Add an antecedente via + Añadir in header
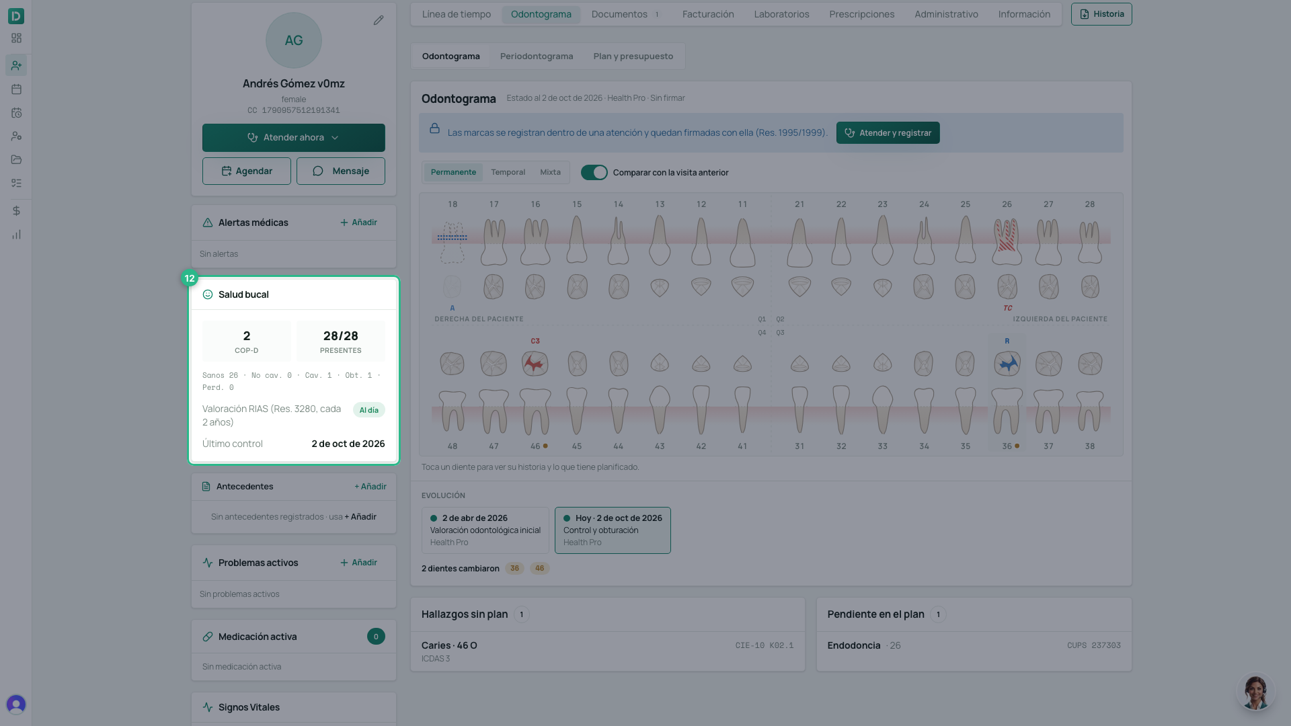The width and height of the screenshot is (1291, 726). tap(370, 487)
